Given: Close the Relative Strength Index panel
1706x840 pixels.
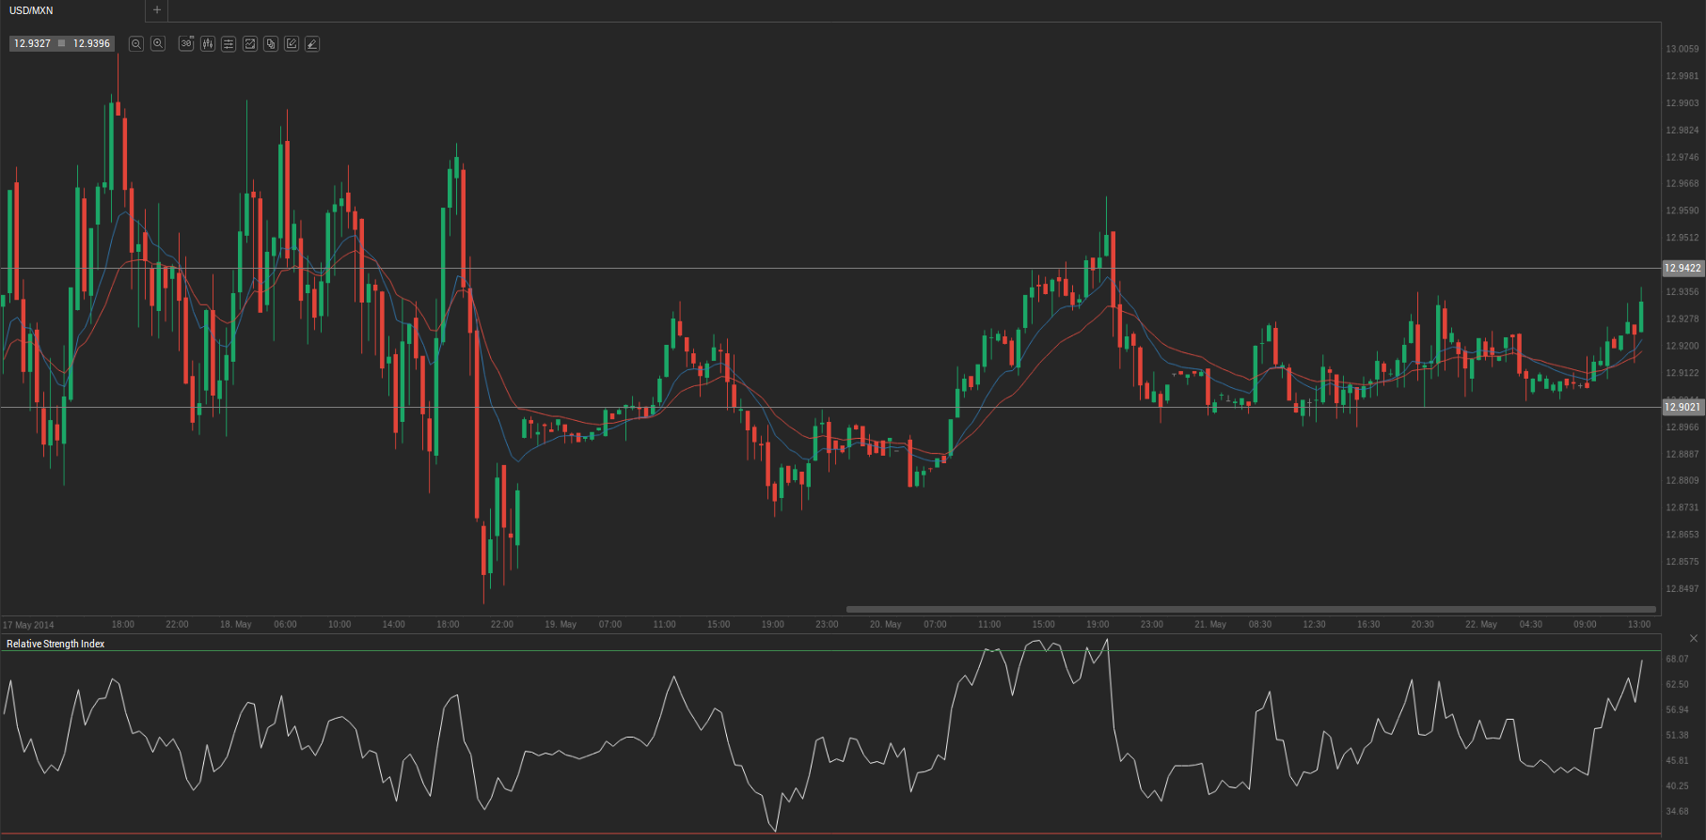Looking at the screenshot, I should coord(1694,639).
